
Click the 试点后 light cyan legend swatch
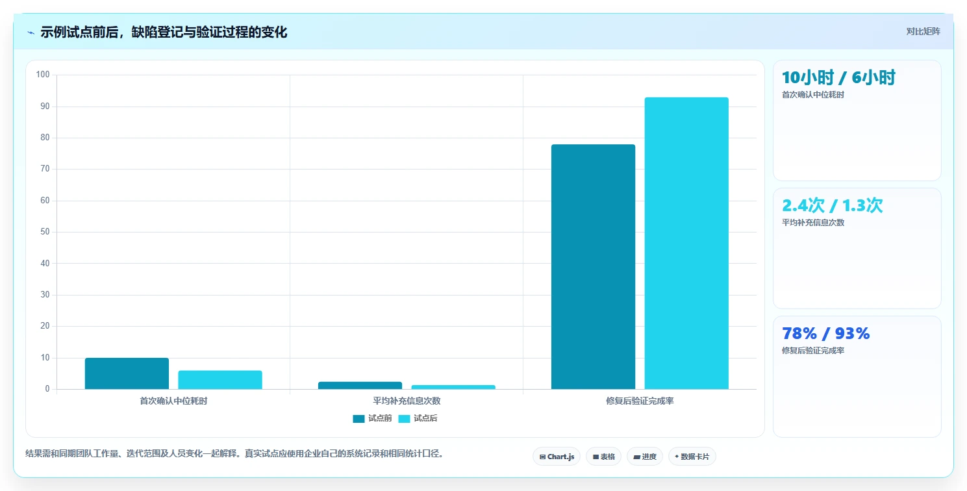404,418
